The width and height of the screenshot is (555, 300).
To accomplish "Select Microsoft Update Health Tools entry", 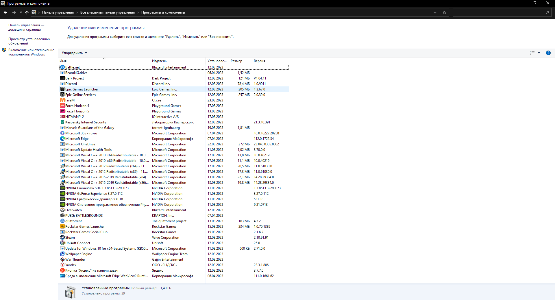I will (174, 150).
